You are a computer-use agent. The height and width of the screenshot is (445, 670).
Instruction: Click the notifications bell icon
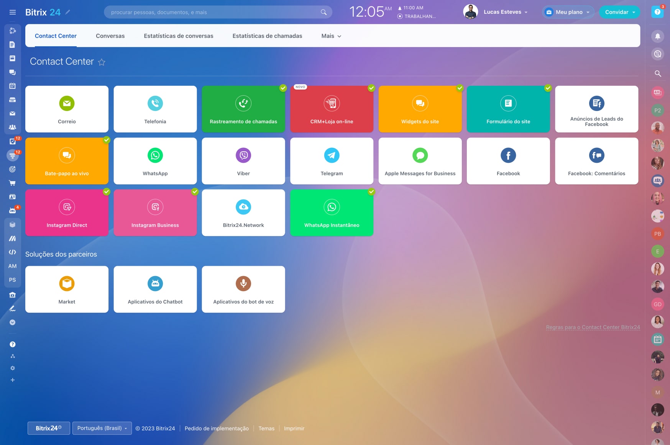click(657, 36)
